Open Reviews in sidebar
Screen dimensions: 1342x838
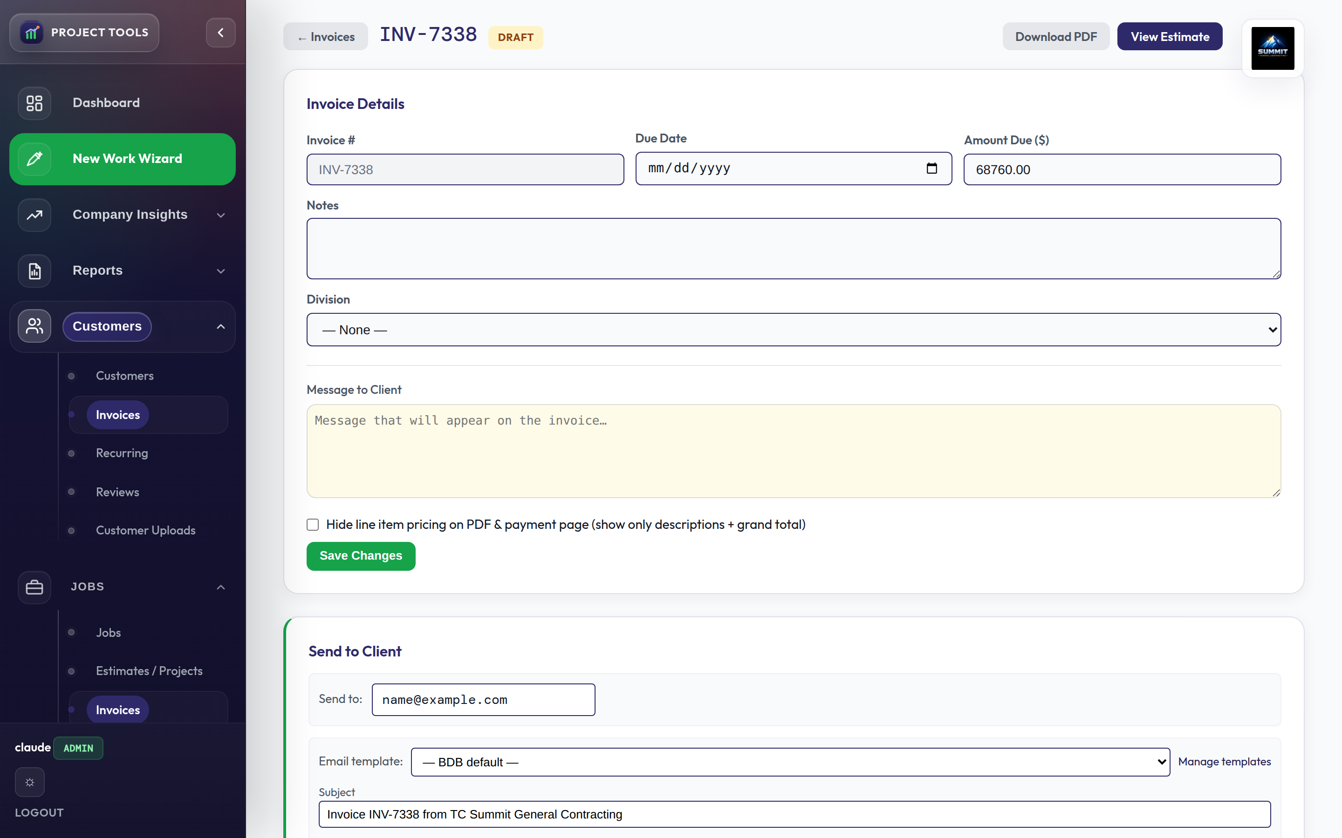(117, 492)
